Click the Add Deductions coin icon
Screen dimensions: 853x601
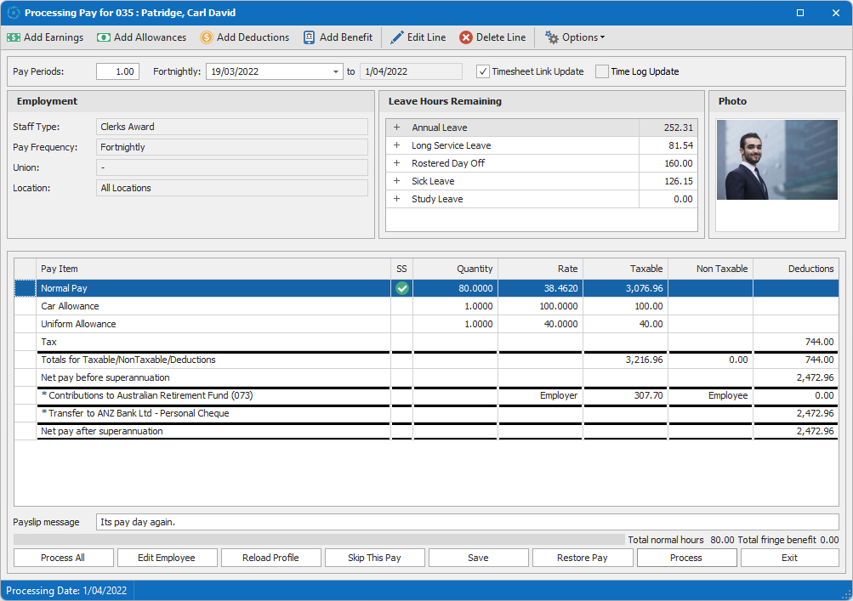point(207,37)
